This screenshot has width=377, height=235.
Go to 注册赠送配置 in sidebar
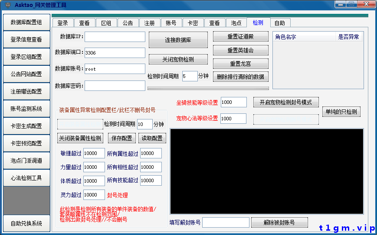click(x=26, y=91)
